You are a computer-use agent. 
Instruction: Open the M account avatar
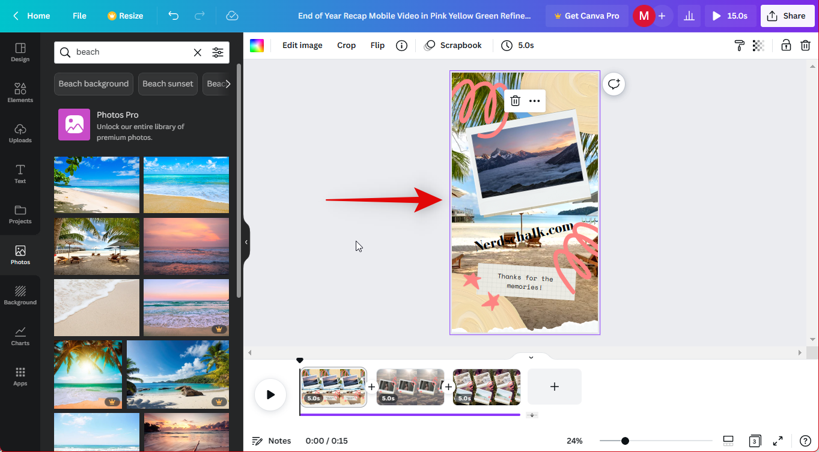tap(644, 16)
